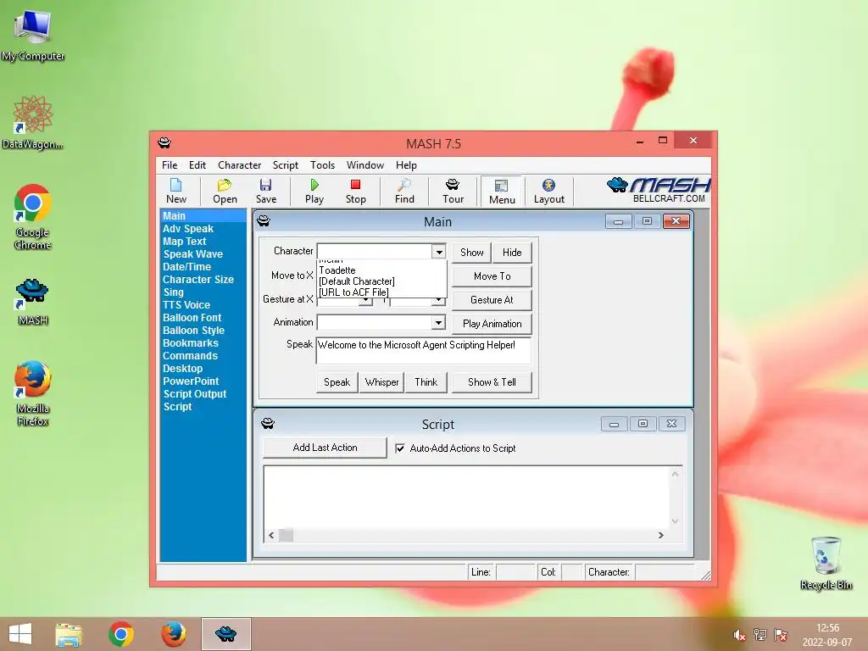Select Adv Speak in sidebar
Image resolution: width=868 pixels, height=651 pixels.
pyautogui.click(x=188, y=229)
